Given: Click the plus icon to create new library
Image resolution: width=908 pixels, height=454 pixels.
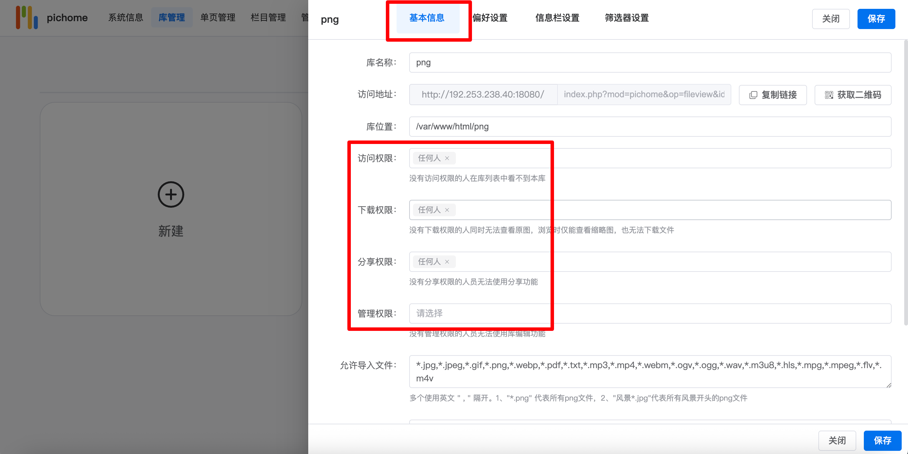Looking at the screenshot, I should (x=171, y=194).
